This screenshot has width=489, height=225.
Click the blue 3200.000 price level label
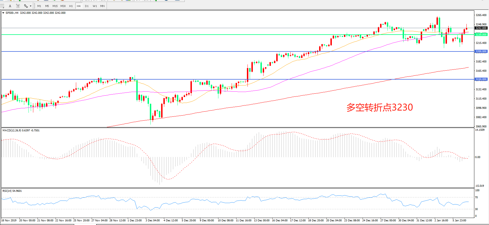point(481,51)
